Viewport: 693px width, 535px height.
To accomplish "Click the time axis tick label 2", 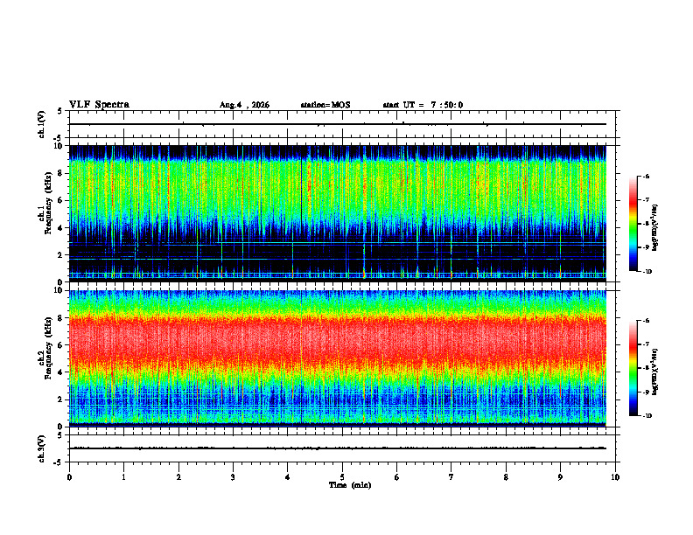I will pos(178,477).
